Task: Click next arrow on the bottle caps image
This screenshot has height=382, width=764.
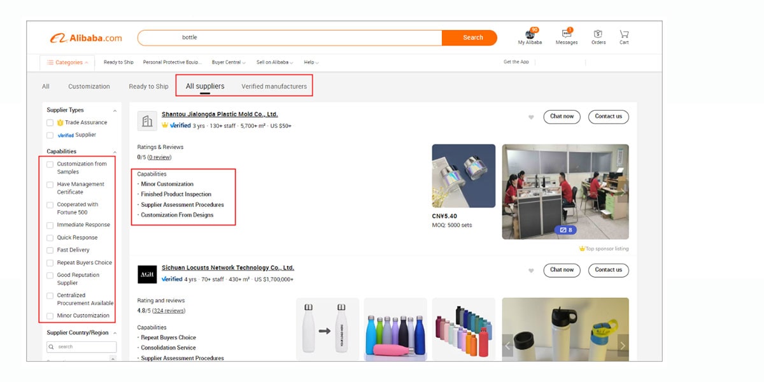Action: (x=623, y=346)
